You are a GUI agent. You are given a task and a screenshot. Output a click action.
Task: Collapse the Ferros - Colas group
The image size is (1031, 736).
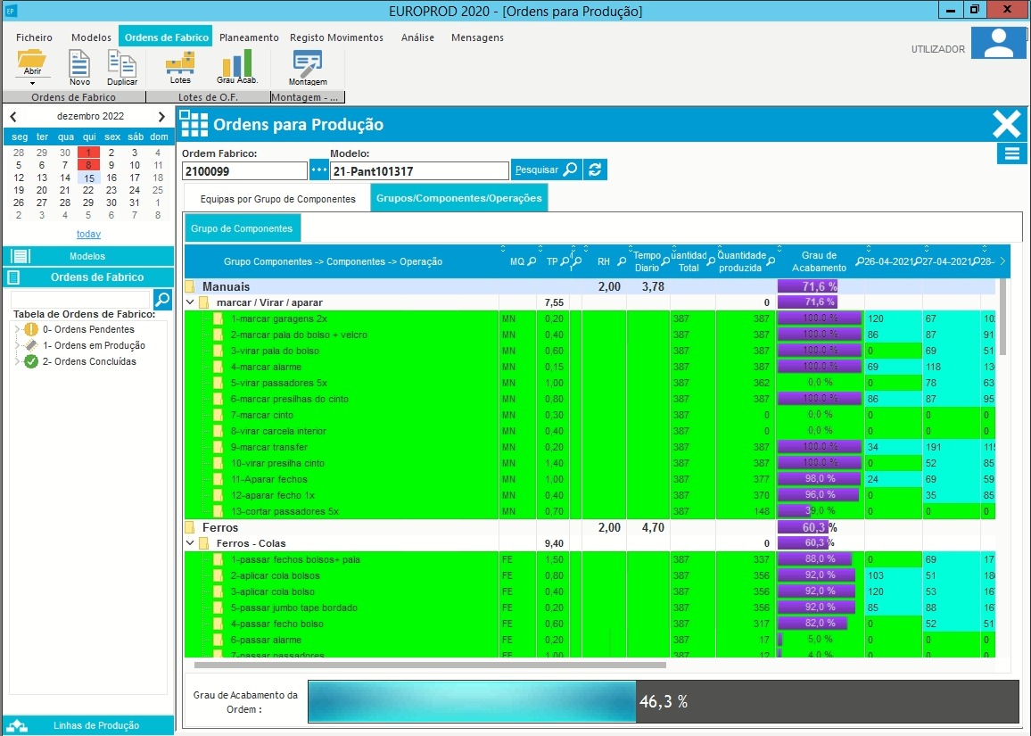(190, 543)
